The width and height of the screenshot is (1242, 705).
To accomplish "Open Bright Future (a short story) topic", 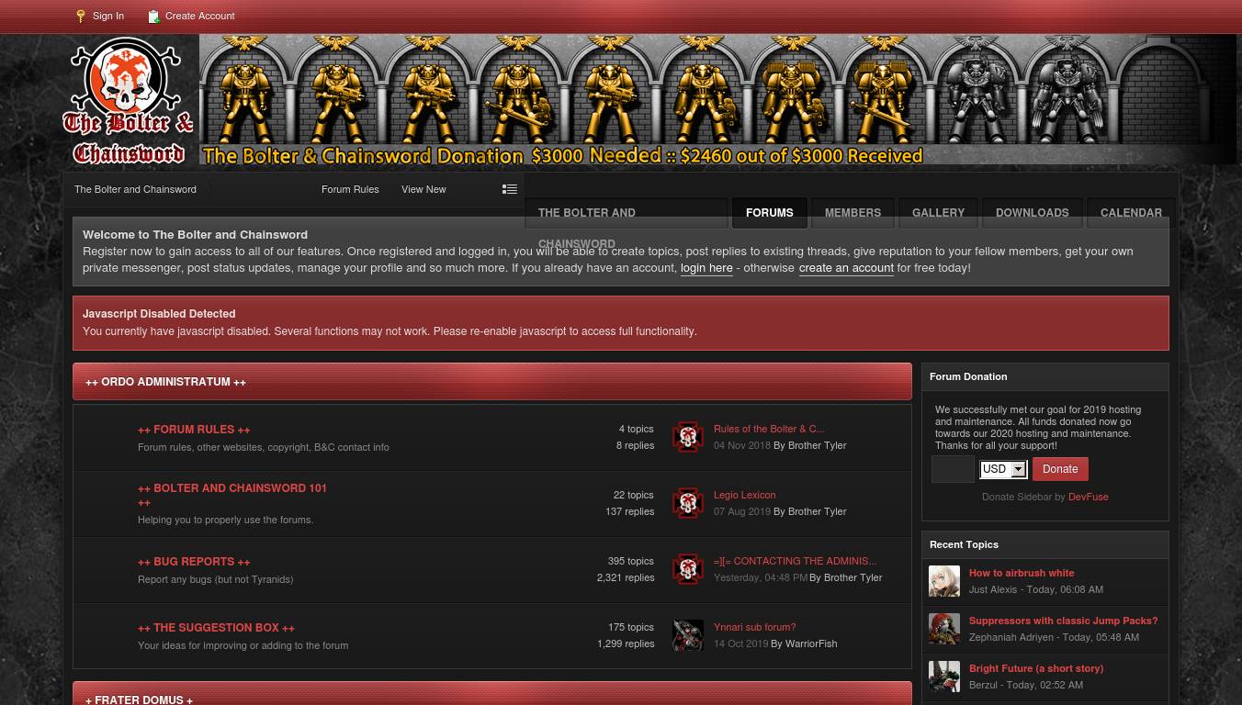I will 1036,668.
